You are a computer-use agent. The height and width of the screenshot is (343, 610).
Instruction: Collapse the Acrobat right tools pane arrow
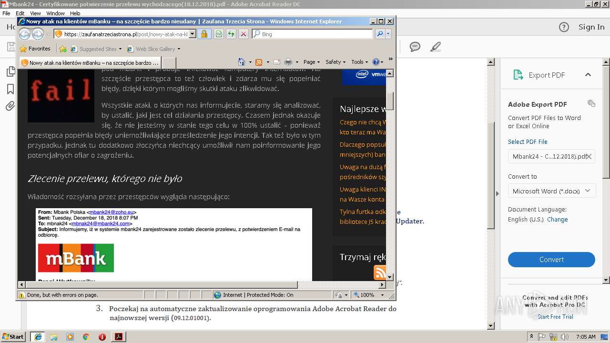click(498, 193)
